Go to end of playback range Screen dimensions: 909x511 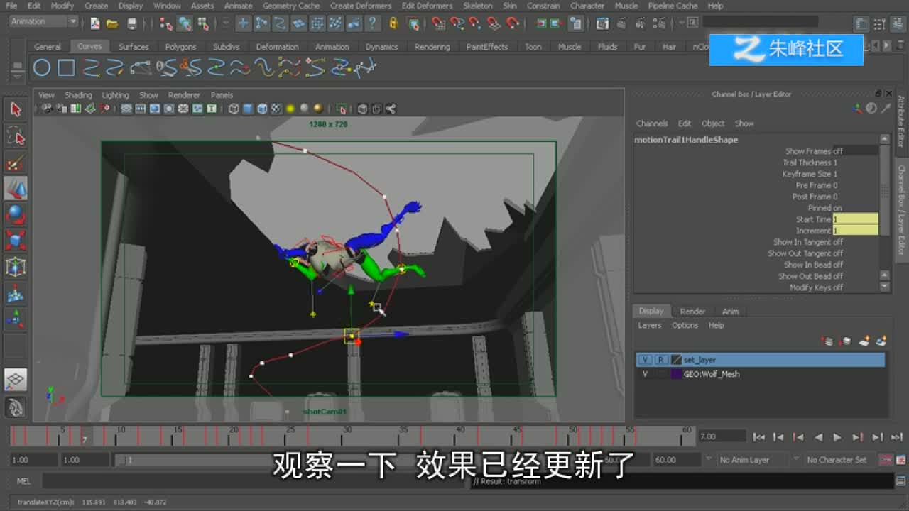[896, 437]
